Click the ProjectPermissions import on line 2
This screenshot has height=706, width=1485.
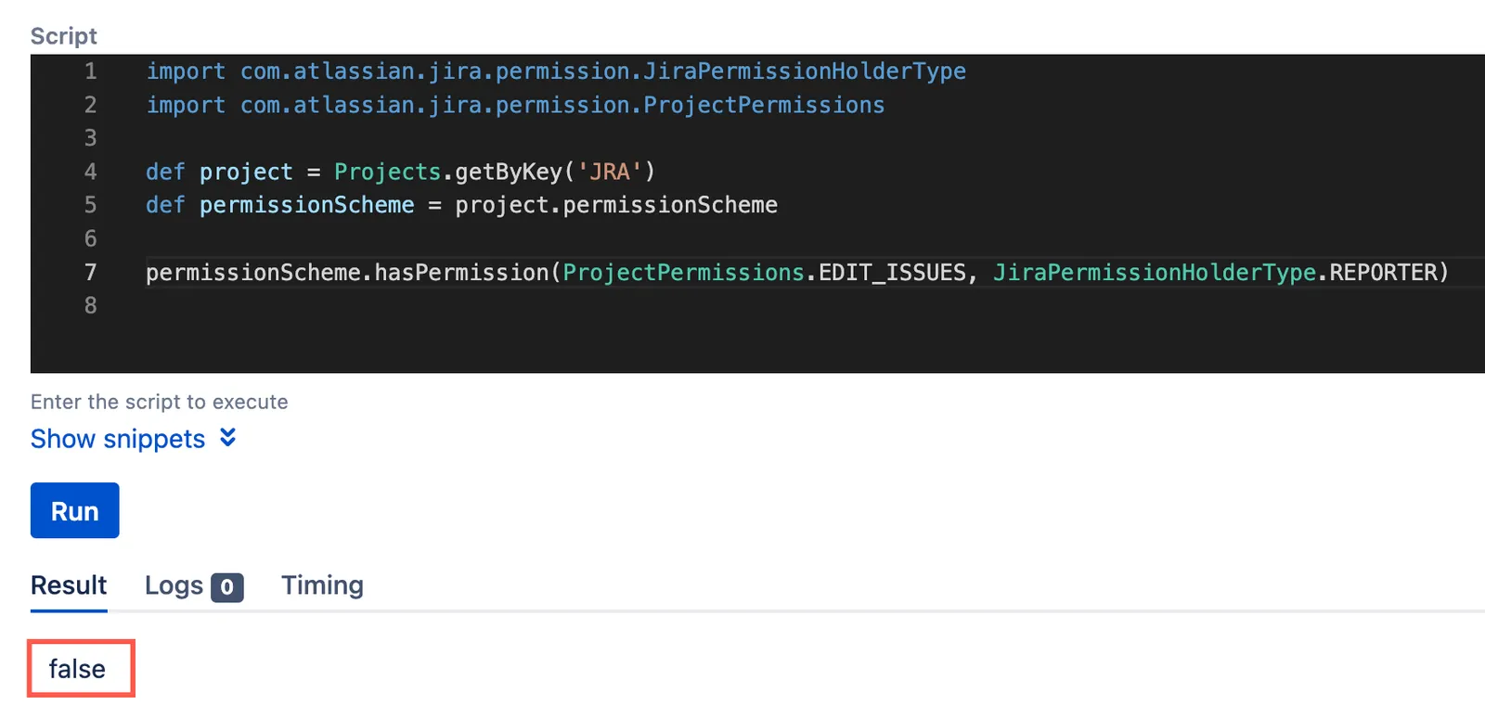tap(764, 105)
